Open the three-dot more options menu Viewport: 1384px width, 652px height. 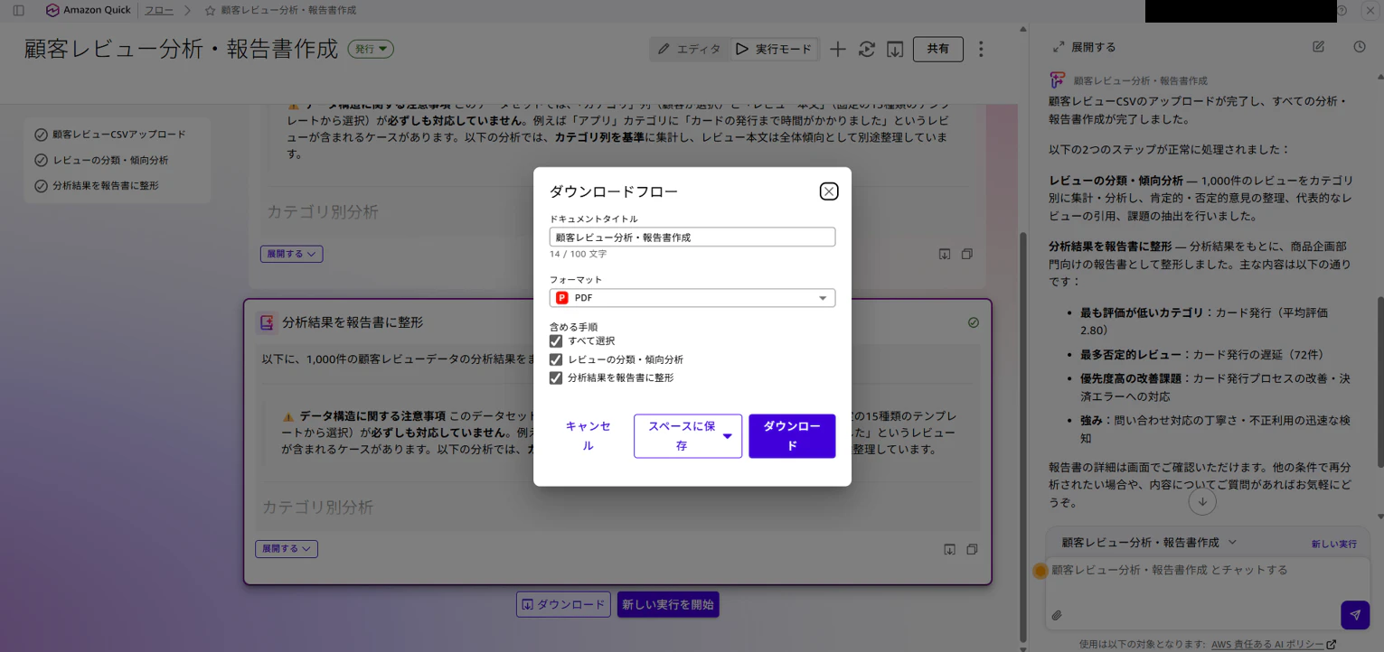981,49
